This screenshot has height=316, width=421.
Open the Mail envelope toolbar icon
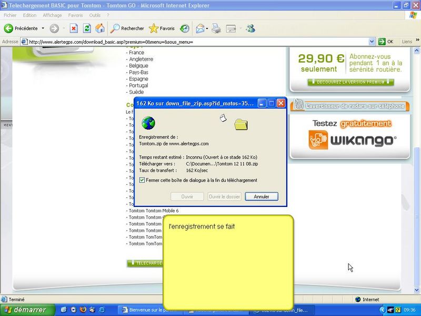click(200, 28)
